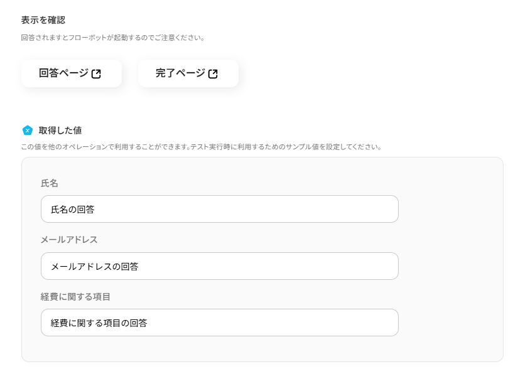The image size is (523, 379).
Task: Click the 表示を確認 section heading
Action: [x=43, y=20]
